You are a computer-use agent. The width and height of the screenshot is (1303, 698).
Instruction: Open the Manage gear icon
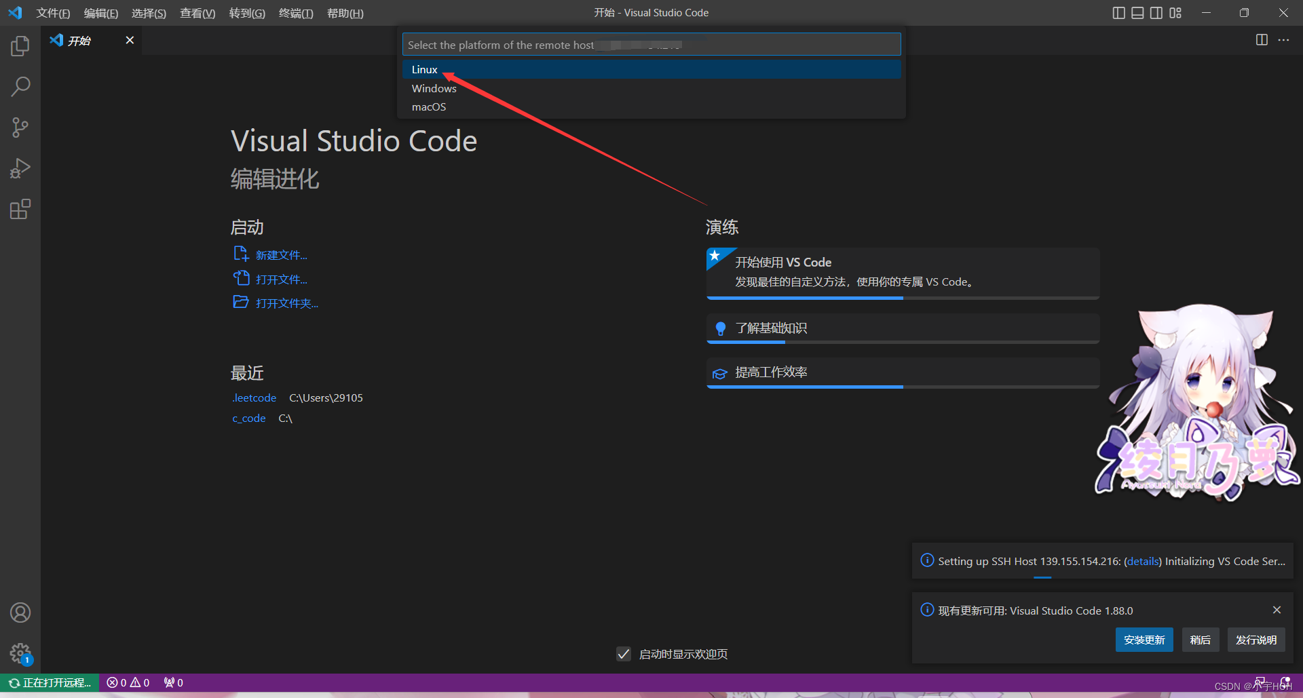coord(20,653)
